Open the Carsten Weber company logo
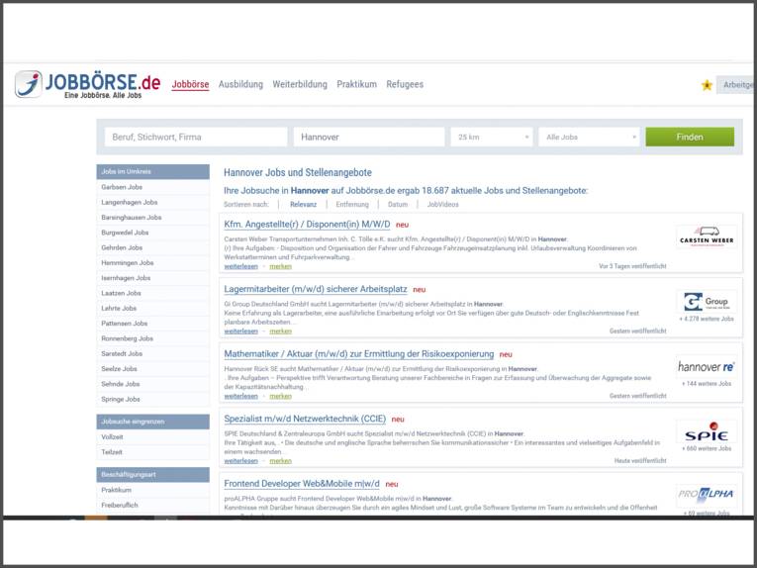This screenshot has width=757, height=568. [x=706, y=238]
